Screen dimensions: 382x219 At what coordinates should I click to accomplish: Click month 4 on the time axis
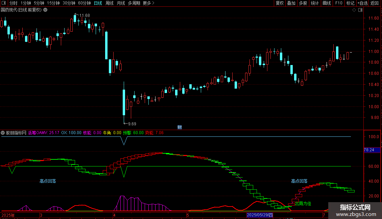coord(114,215)
